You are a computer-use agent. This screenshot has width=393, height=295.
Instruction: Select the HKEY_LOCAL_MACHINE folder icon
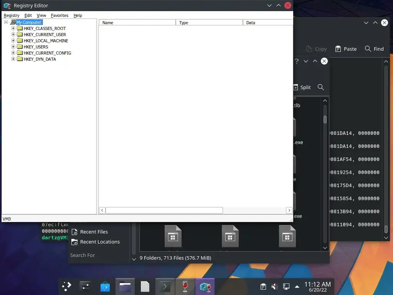[20, 40]
